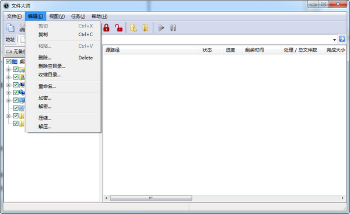Click the blue Go arrow beside address bar
350x214 pixels.
click(x=342, y=39)
